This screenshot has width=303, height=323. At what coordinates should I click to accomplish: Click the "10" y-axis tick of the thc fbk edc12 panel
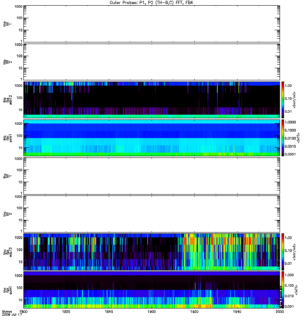[21, 262]
